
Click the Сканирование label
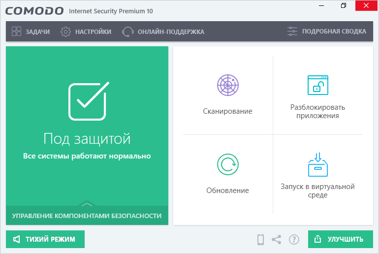pyautogui.click(x=227, y=111)
